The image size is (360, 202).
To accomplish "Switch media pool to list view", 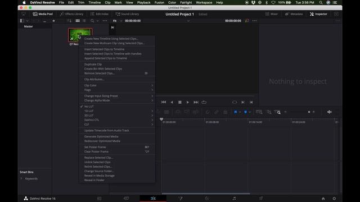I will pyautogui.click(x=84, y=21).
